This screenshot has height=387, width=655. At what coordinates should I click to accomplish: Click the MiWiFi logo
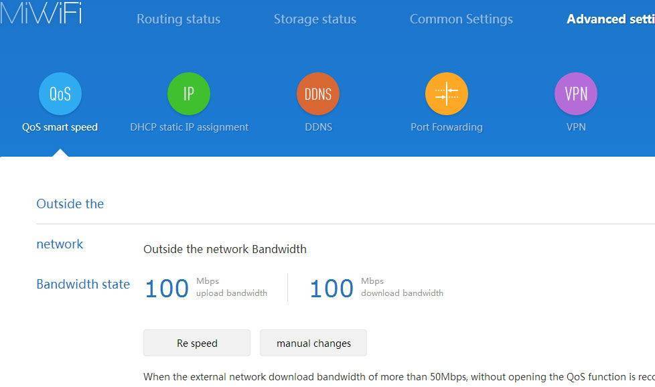(x=42, y=13)
